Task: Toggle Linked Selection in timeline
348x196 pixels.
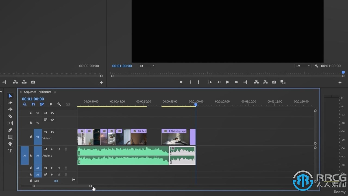Action: 42,104
